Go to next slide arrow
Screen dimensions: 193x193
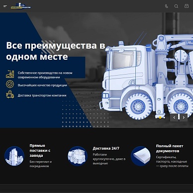point(184,117)
